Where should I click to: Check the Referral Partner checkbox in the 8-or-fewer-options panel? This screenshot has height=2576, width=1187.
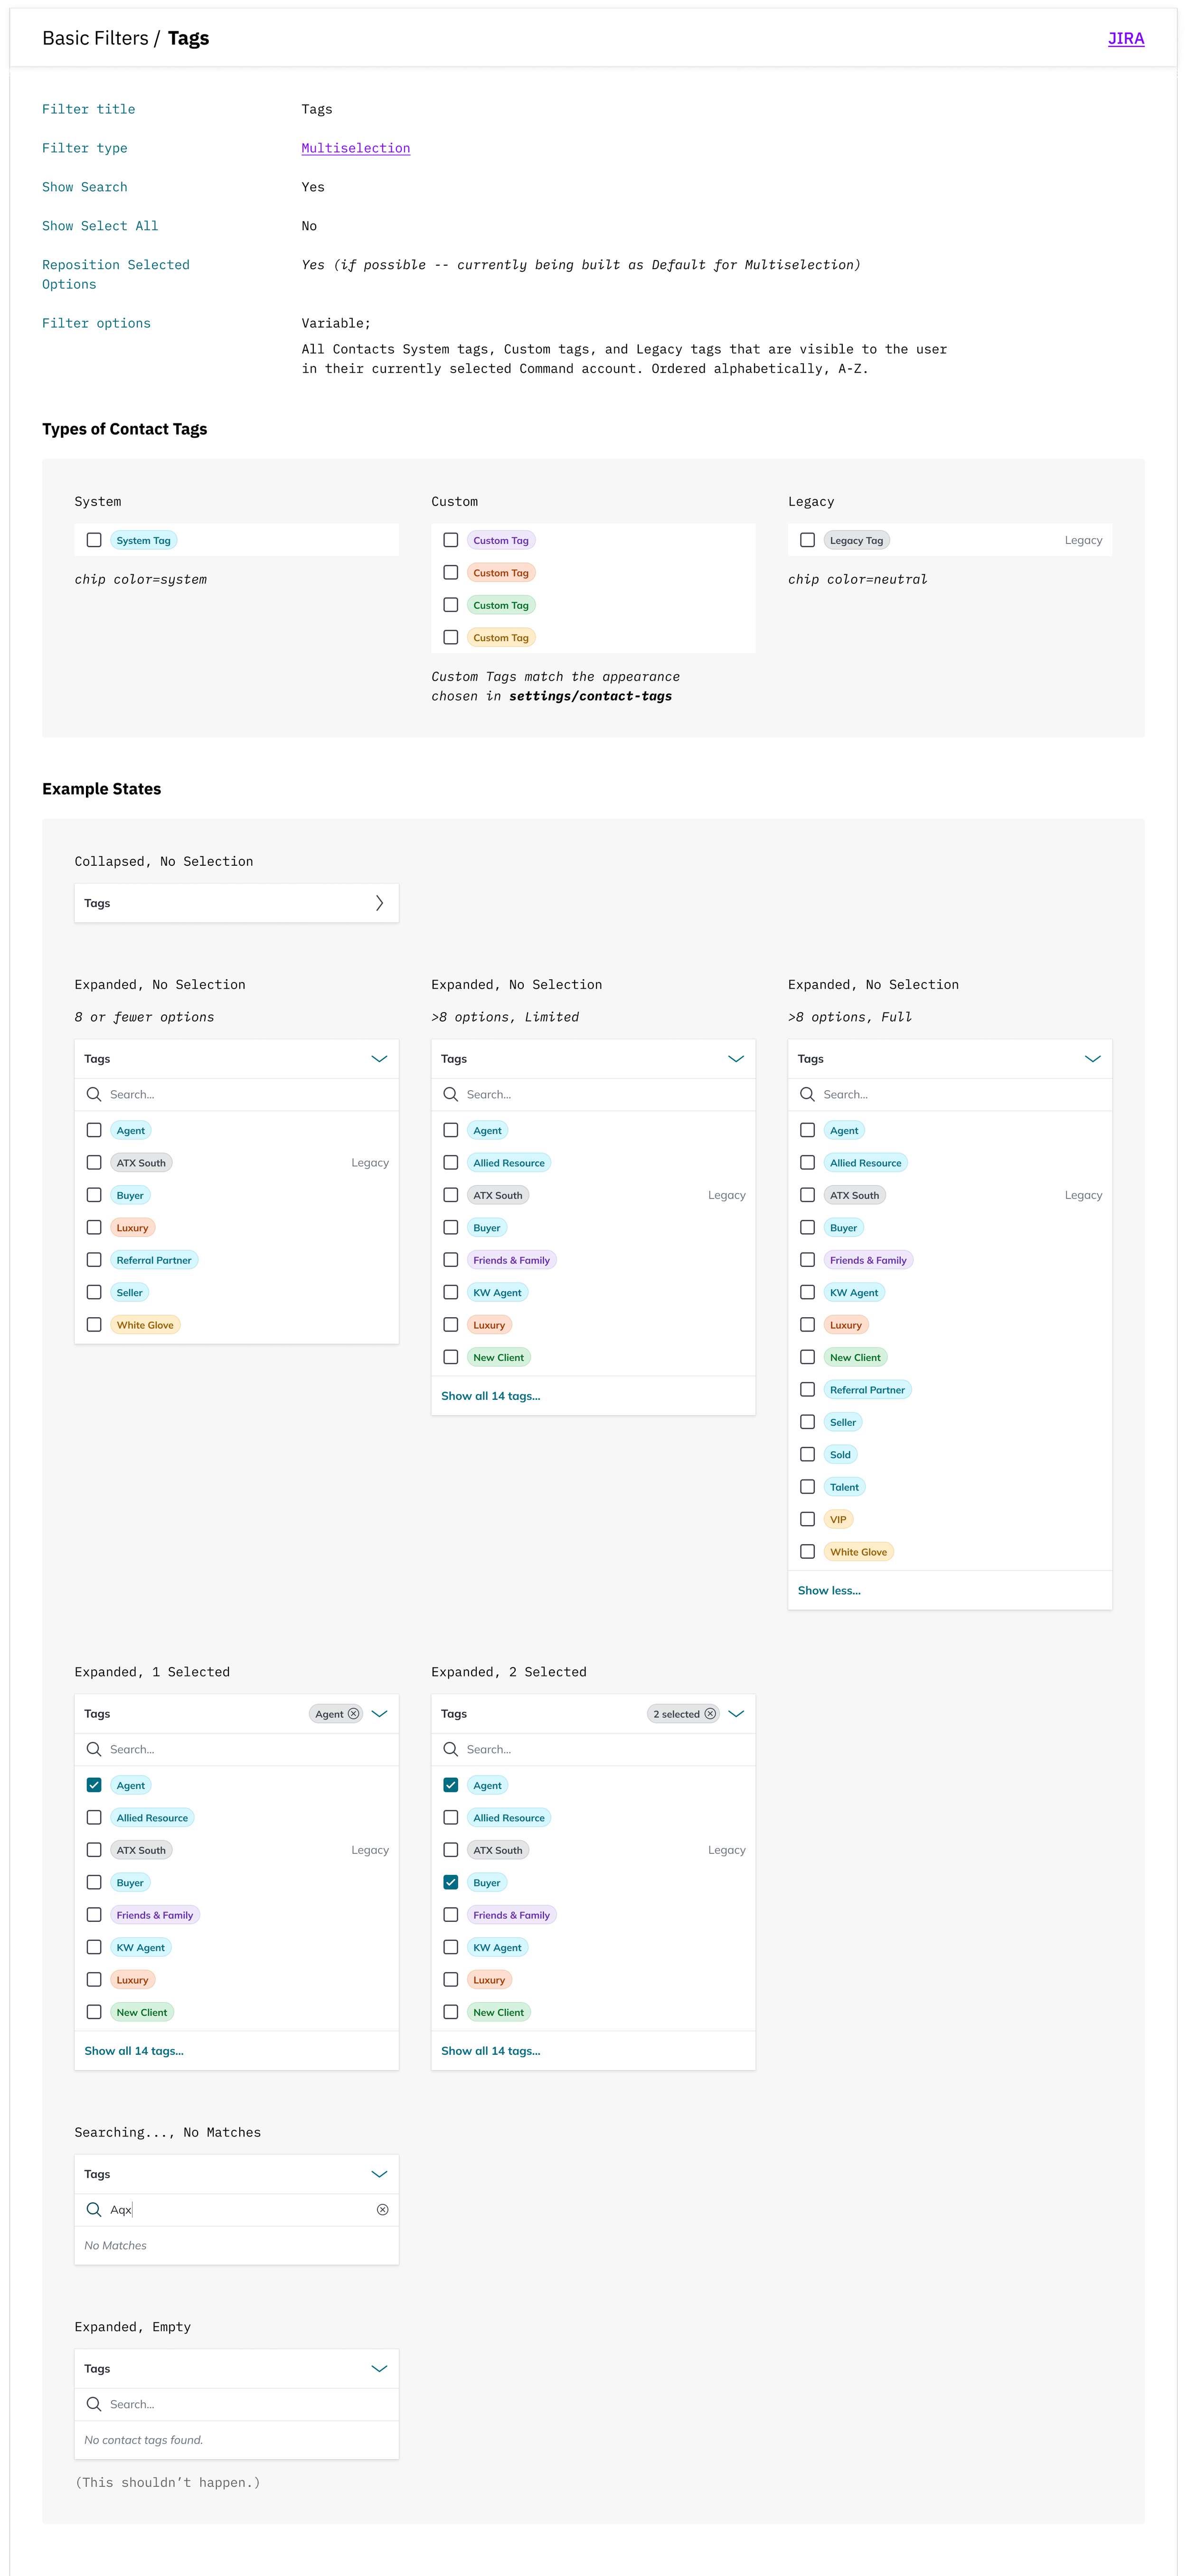tap(94, 1260)
